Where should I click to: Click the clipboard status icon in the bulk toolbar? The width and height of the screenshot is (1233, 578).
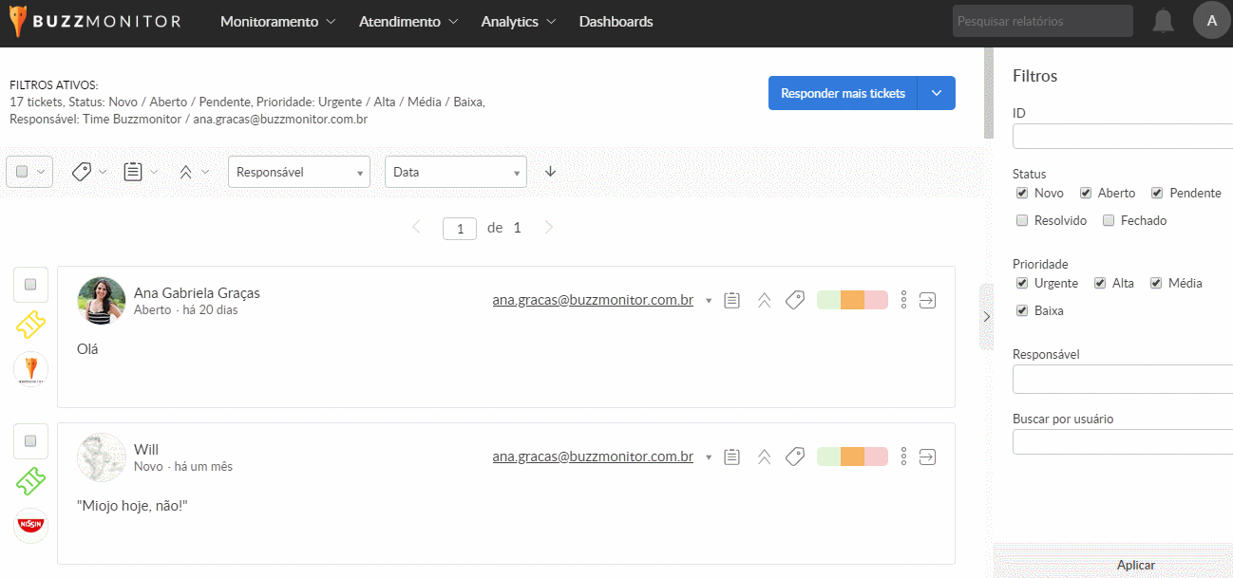click(133, 172)
